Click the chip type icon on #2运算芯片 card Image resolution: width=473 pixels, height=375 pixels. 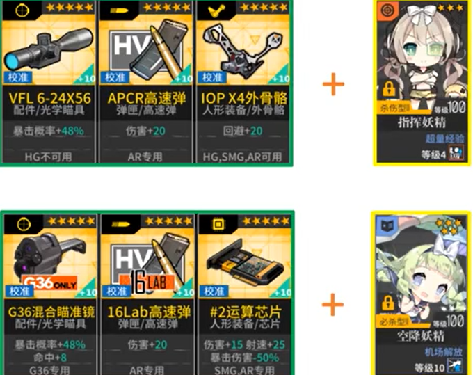pos(218,224)
